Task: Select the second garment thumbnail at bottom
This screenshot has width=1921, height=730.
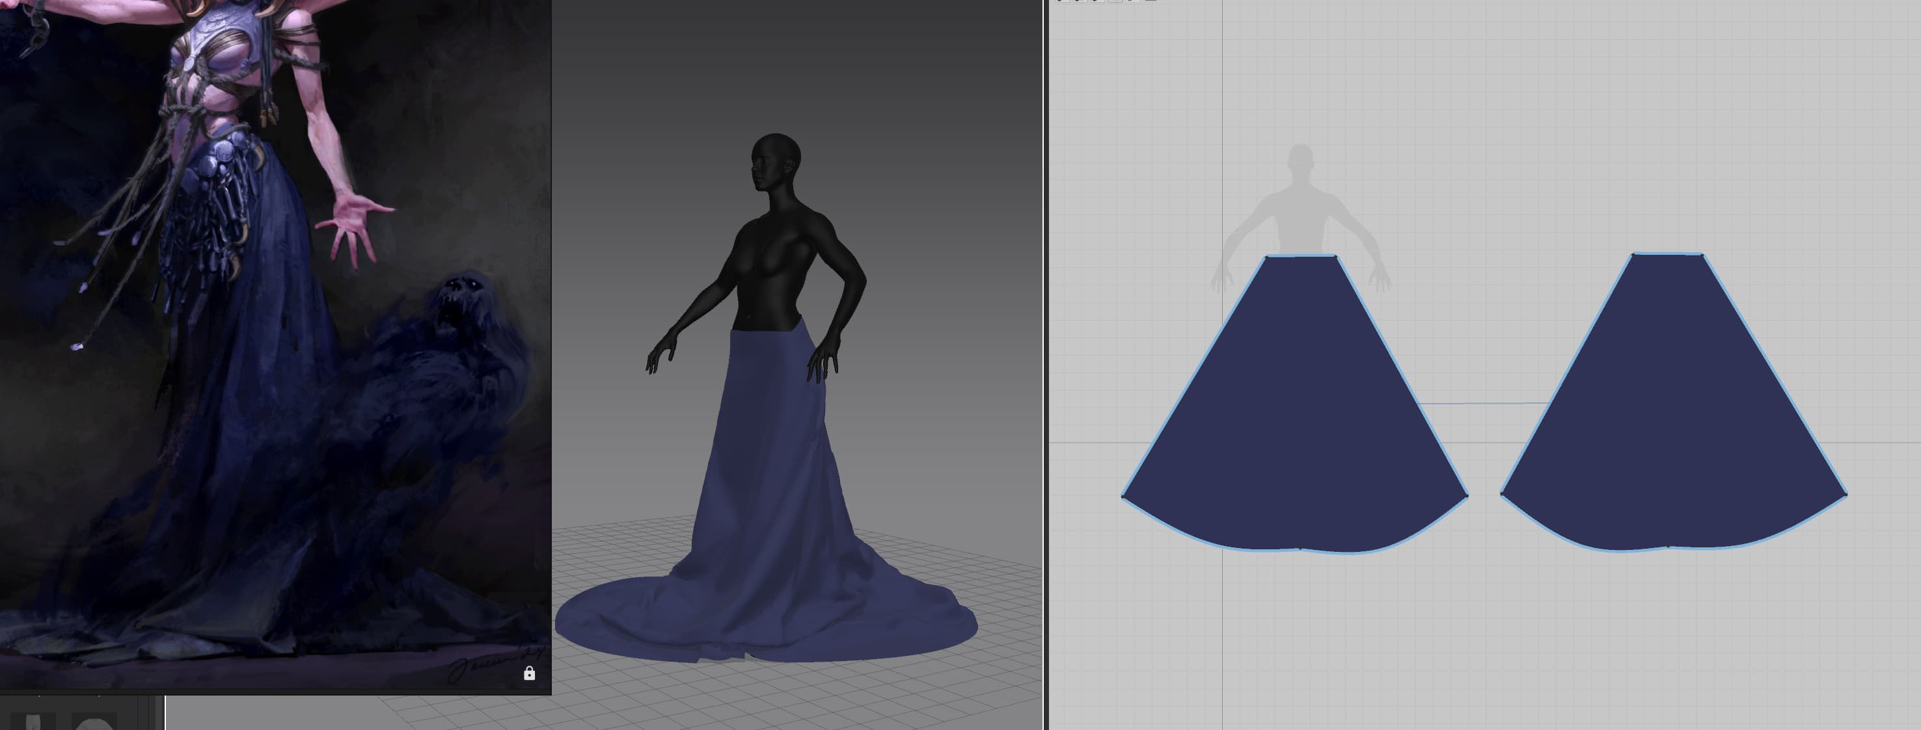Action: click(x=94, y=723)
